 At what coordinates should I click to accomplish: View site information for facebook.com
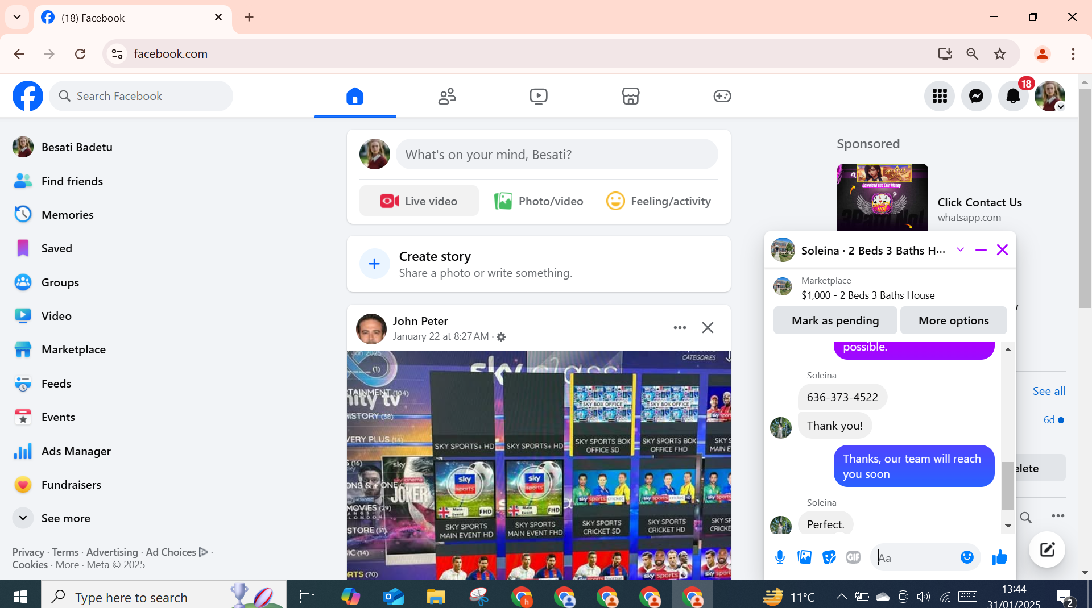click(117, 54)
